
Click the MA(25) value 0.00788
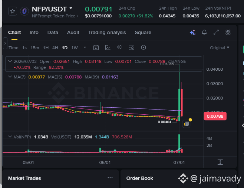[73, 77]
